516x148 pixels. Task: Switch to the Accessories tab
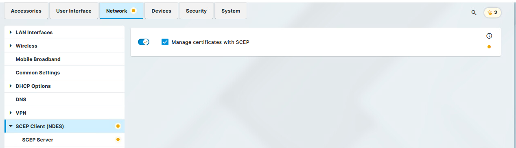click(x=26, y=11)
